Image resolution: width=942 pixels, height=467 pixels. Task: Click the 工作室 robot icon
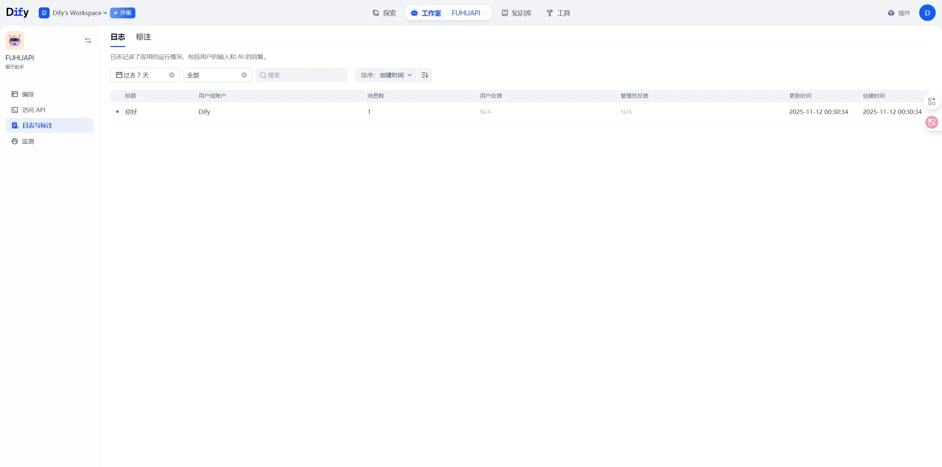pyautogui.click(x=414, y=13)
